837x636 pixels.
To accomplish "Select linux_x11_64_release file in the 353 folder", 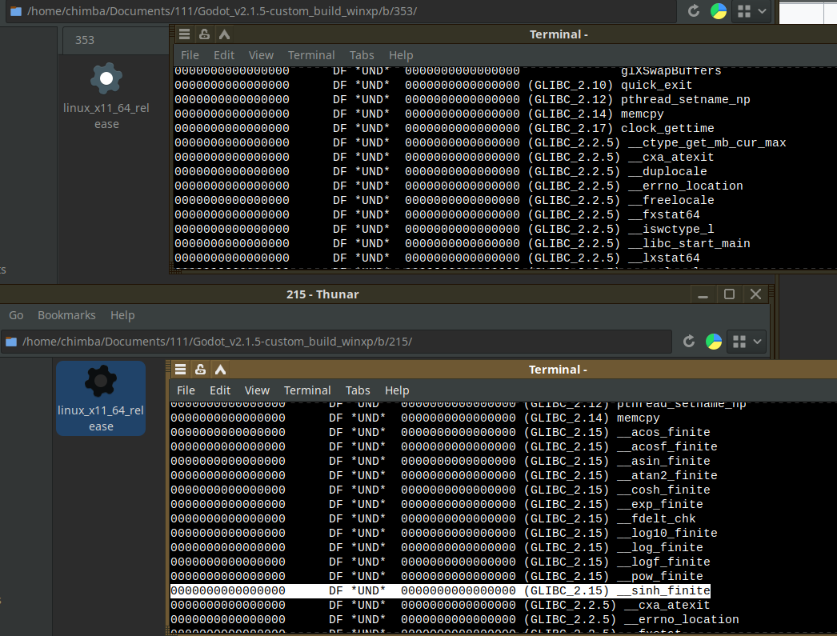I will tap(106, 96).
